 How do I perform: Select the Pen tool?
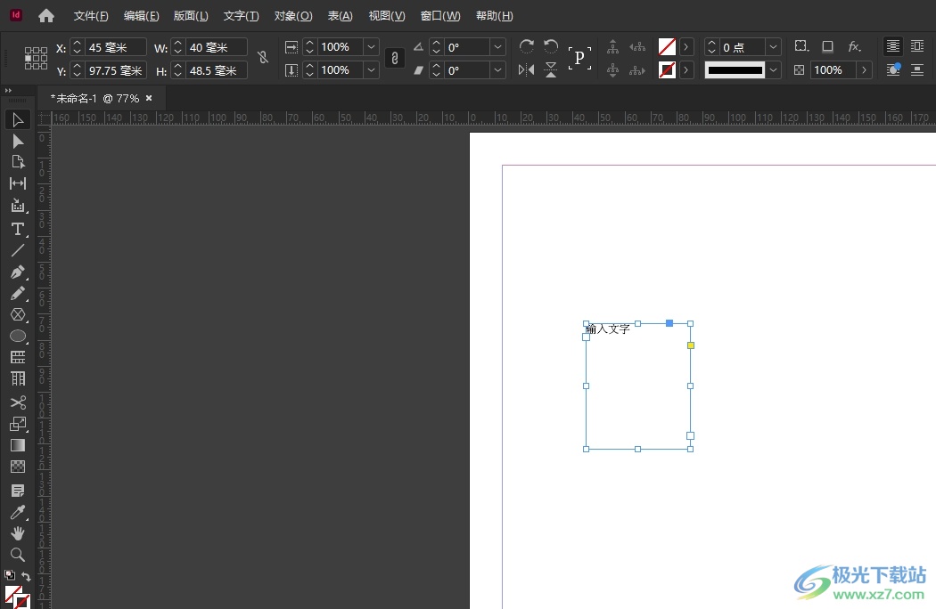[17, 272]
